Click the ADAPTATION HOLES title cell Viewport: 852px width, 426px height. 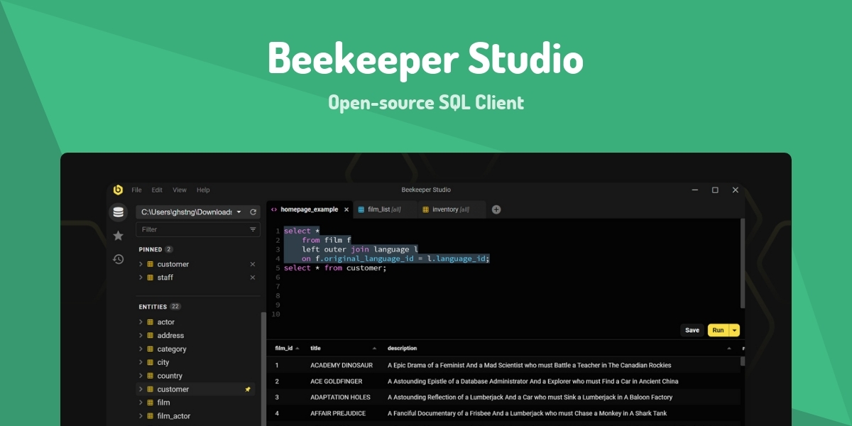(340, 397)
